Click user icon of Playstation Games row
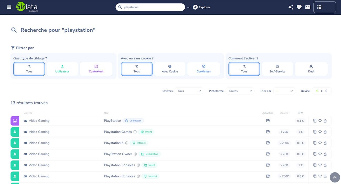341x184 pixels. 15,132
